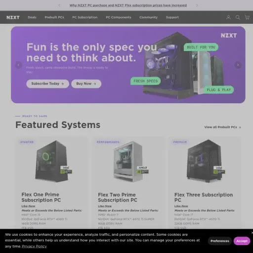Viewport: 253px width, 253px height.
Task: Click the Buy Now button
Action: click(x=86, y=84)
